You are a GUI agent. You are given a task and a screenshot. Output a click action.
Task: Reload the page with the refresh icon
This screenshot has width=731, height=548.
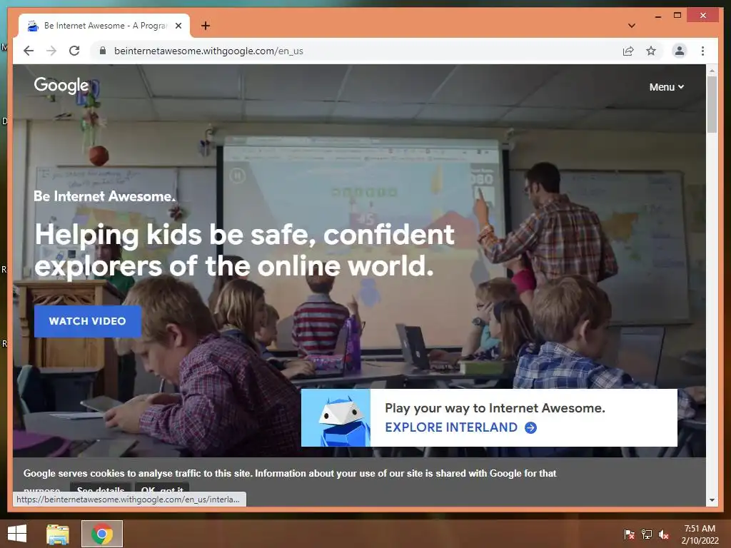click(74, 51)
